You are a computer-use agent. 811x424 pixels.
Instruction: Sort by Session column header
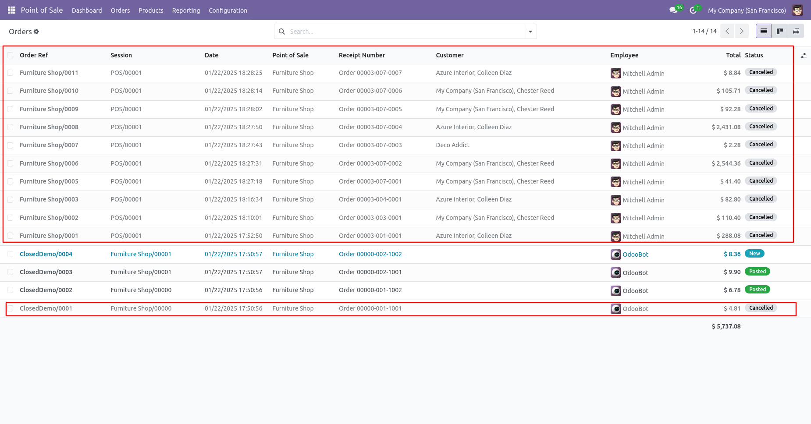[x=121, y=55]
